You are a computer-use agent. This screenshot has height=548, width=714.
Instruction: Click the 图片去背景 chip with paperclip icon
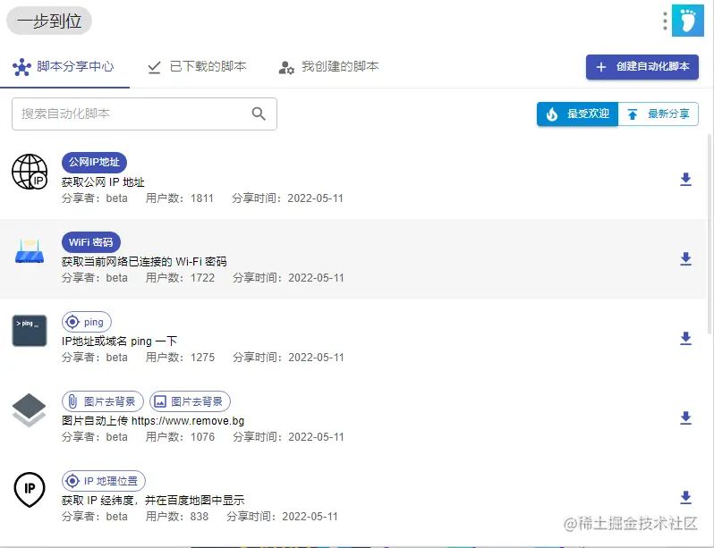click(x=103, y=401)
